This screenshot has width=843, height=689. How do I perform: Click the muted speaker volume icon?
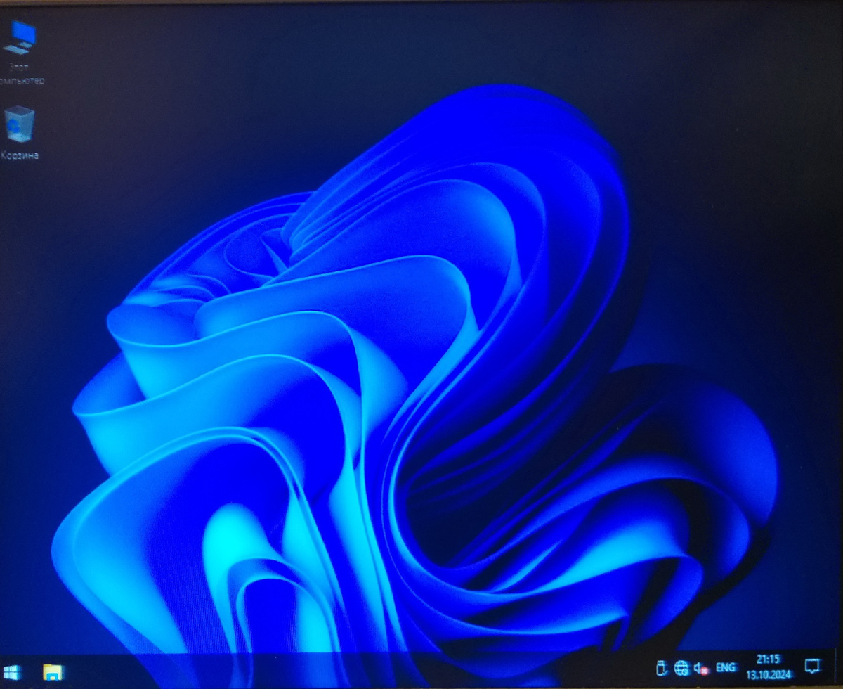[x=700, y=668]
